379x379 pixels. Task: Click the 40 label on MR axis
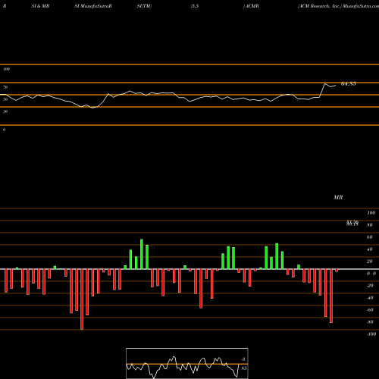pos(370,249)
